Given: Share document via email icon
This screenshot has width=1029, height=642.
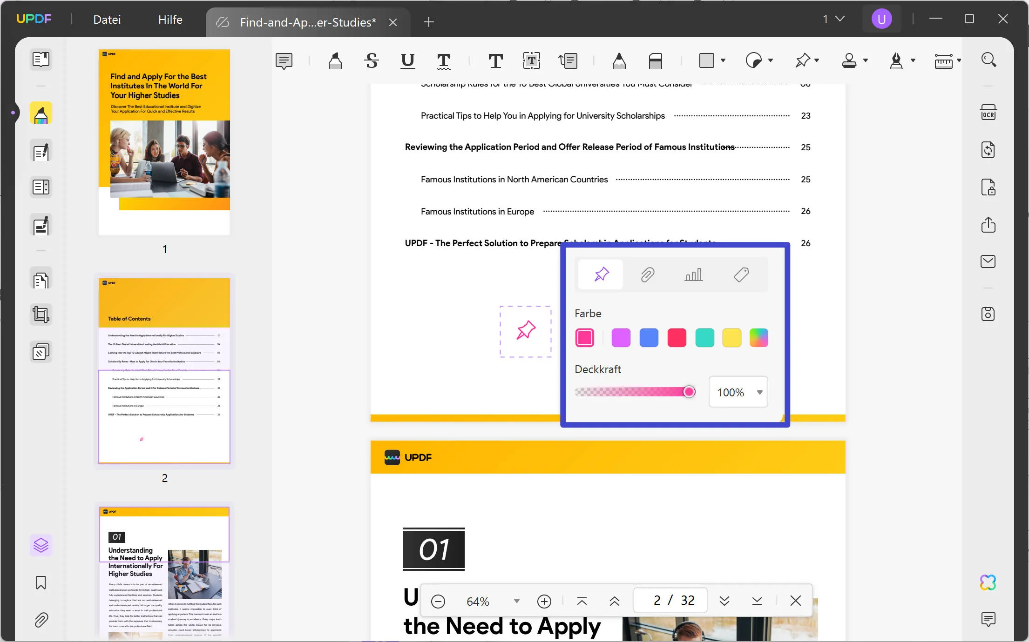Looking at the screenshot, I should point(988,261).
